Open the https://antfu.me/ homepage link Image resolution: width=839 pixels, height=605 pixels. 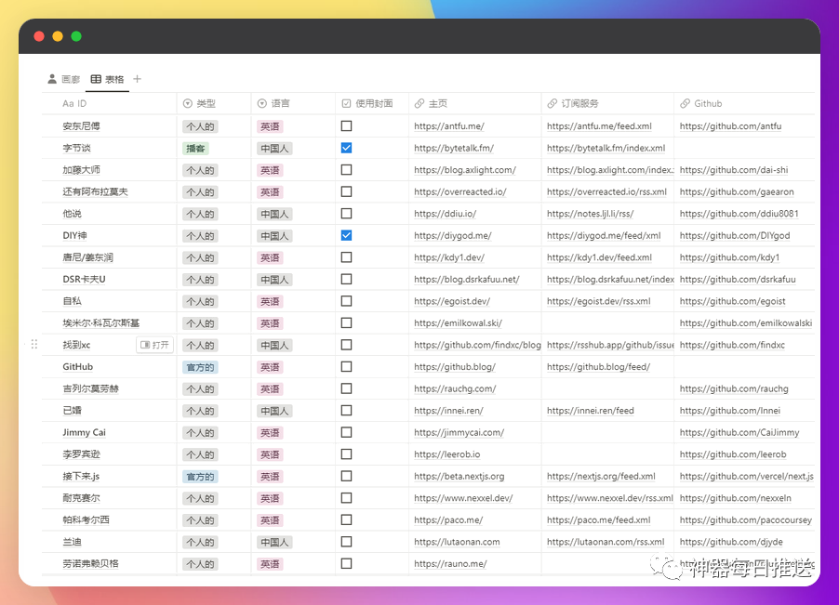(449, 126)
